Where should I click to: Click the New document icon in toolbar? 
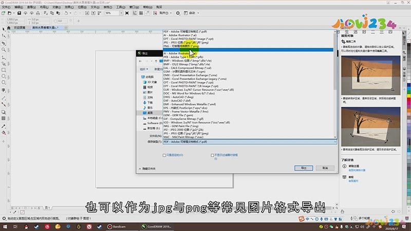click(x=4, y=13)
